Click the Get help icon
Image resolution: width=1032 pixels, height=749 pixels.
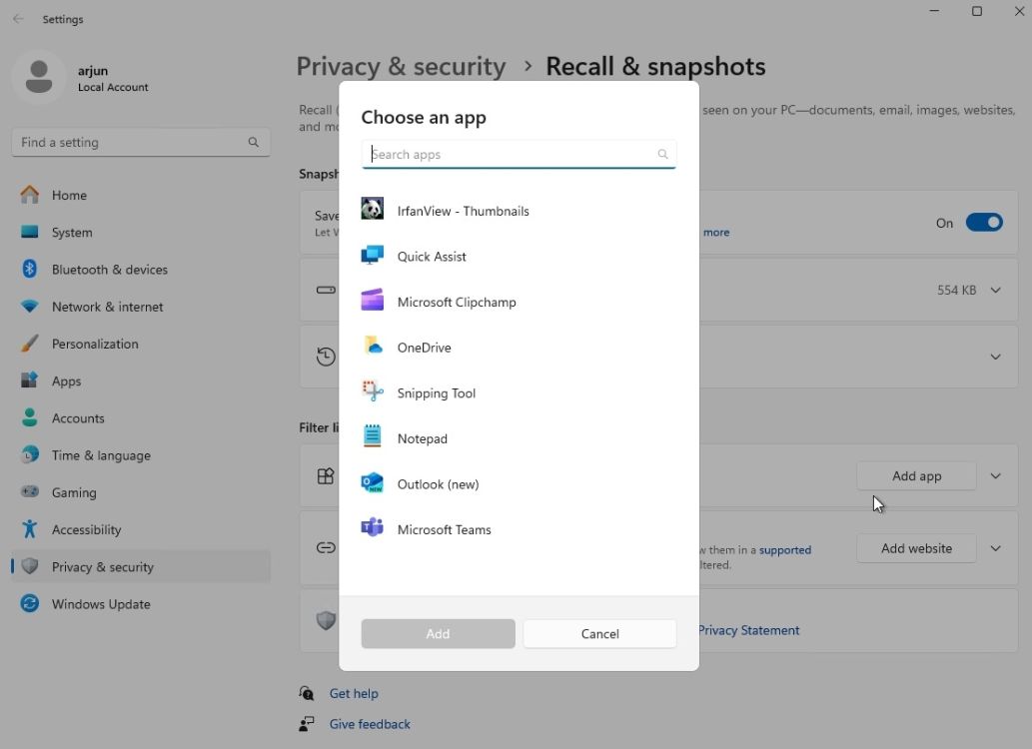[307, 693]
